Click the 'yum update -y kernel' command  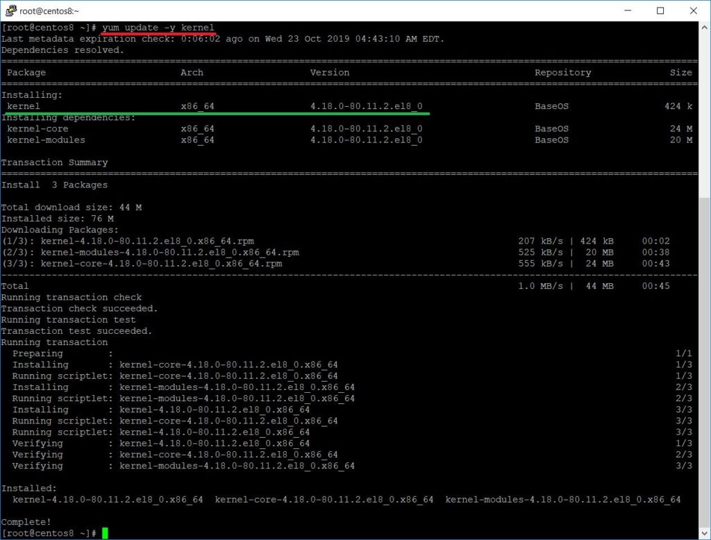tap(158, 28)
